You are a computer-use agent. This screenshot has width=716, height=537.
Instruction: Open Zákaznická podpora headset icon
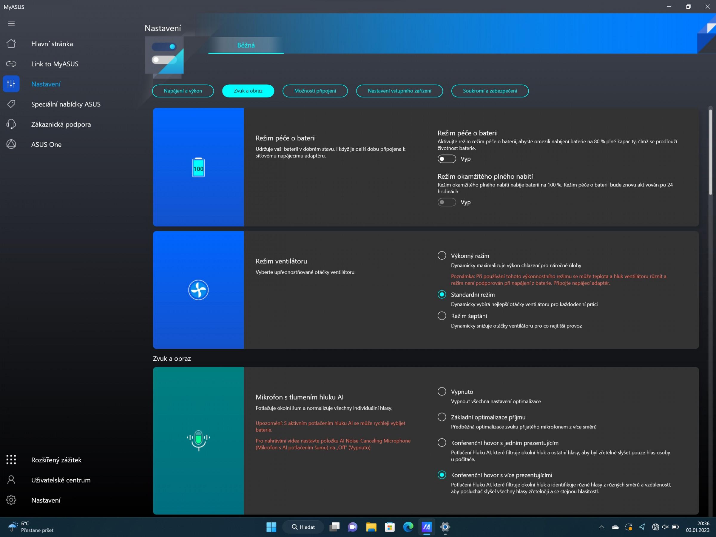(x=11, y=124)
